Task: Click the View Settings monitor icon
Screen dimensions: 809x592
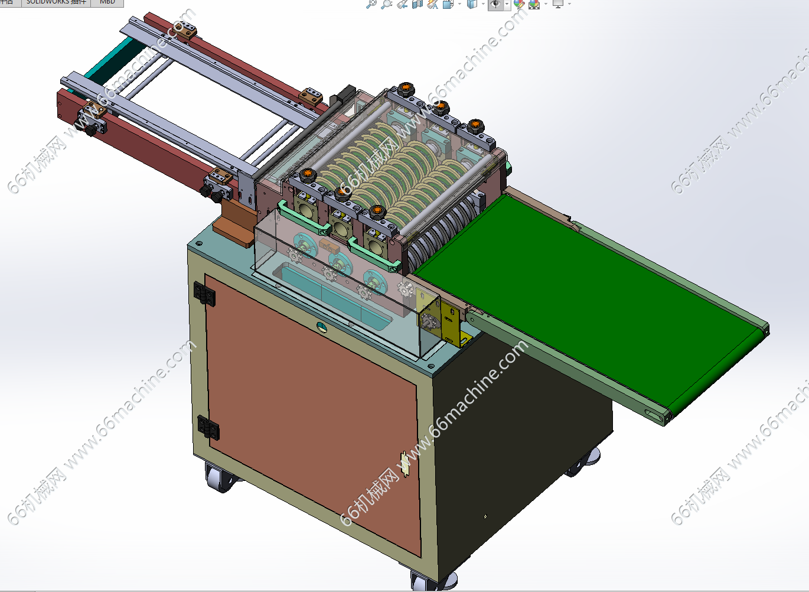Action: pos(558,4)
